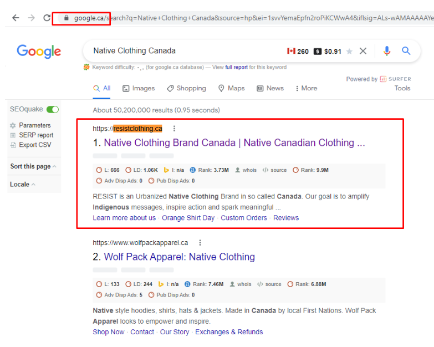This screenshot has width=434, height=347.
Task: Click the Reviews sitelink
Action: pos(286,218)
